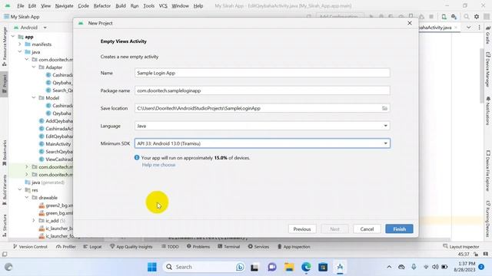Viewport: 492px width, 276px height.
Task: Expand the ic_add folder
Action: (34, 221)
